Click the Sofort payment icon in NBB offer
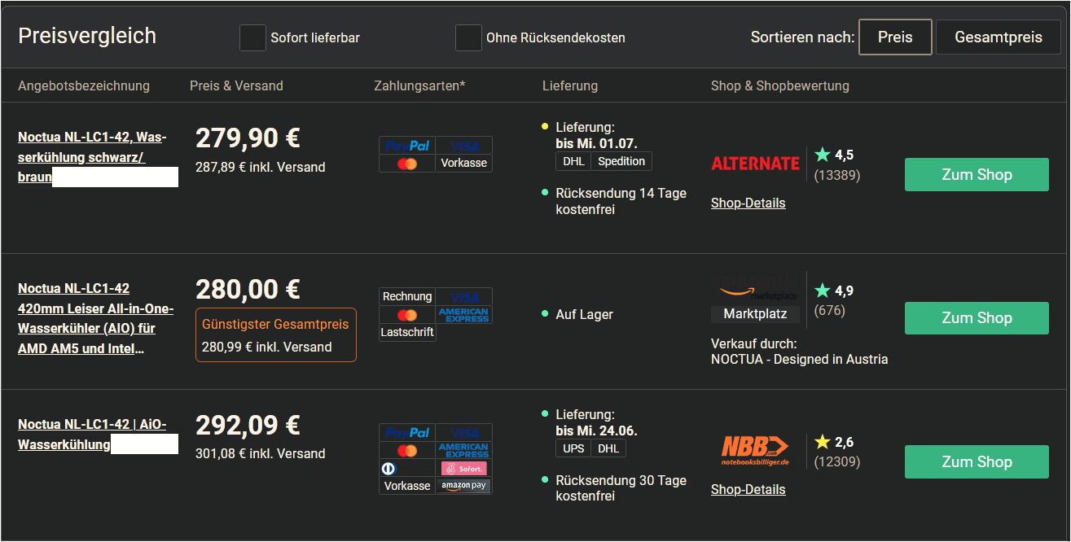The height and width of the screenshot is (542, 1071). pyautogui.click(x=463, y=469)
